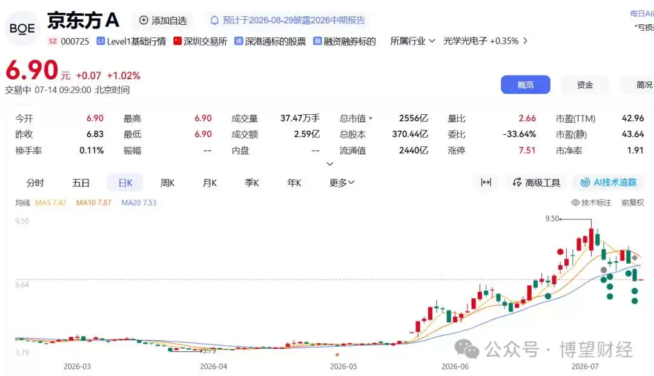Click the 流通值 2440亿 value

click(414, 151)
